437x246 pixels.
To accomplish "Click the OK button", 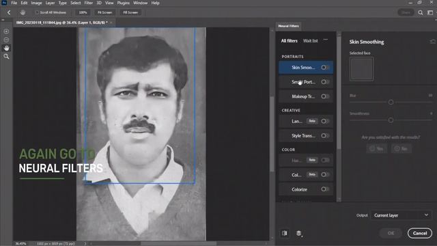I will click(391, 233).
